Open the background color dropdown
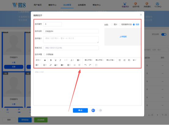 (x=78, y=60)
